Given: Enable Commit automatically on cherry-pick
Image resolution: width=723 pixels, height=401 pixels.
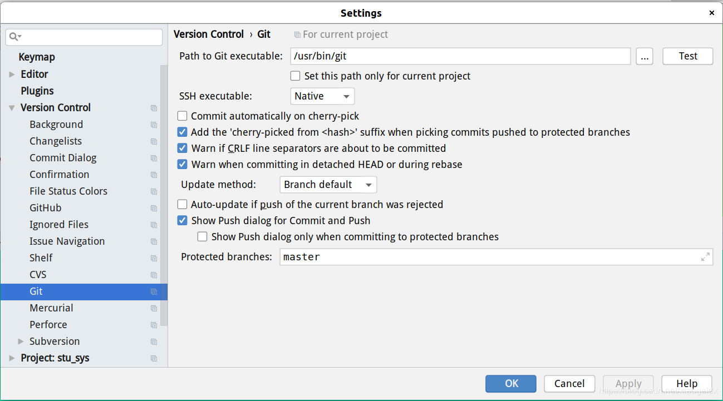Looking at the screenshot, I should point(183,116).
